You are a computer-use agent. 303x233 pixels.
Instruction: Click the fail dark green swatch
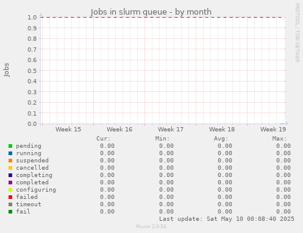(10, 212)
